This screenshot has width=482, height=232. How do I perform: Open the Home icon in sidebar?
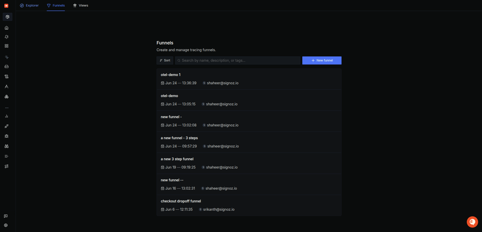coord(7,28)
